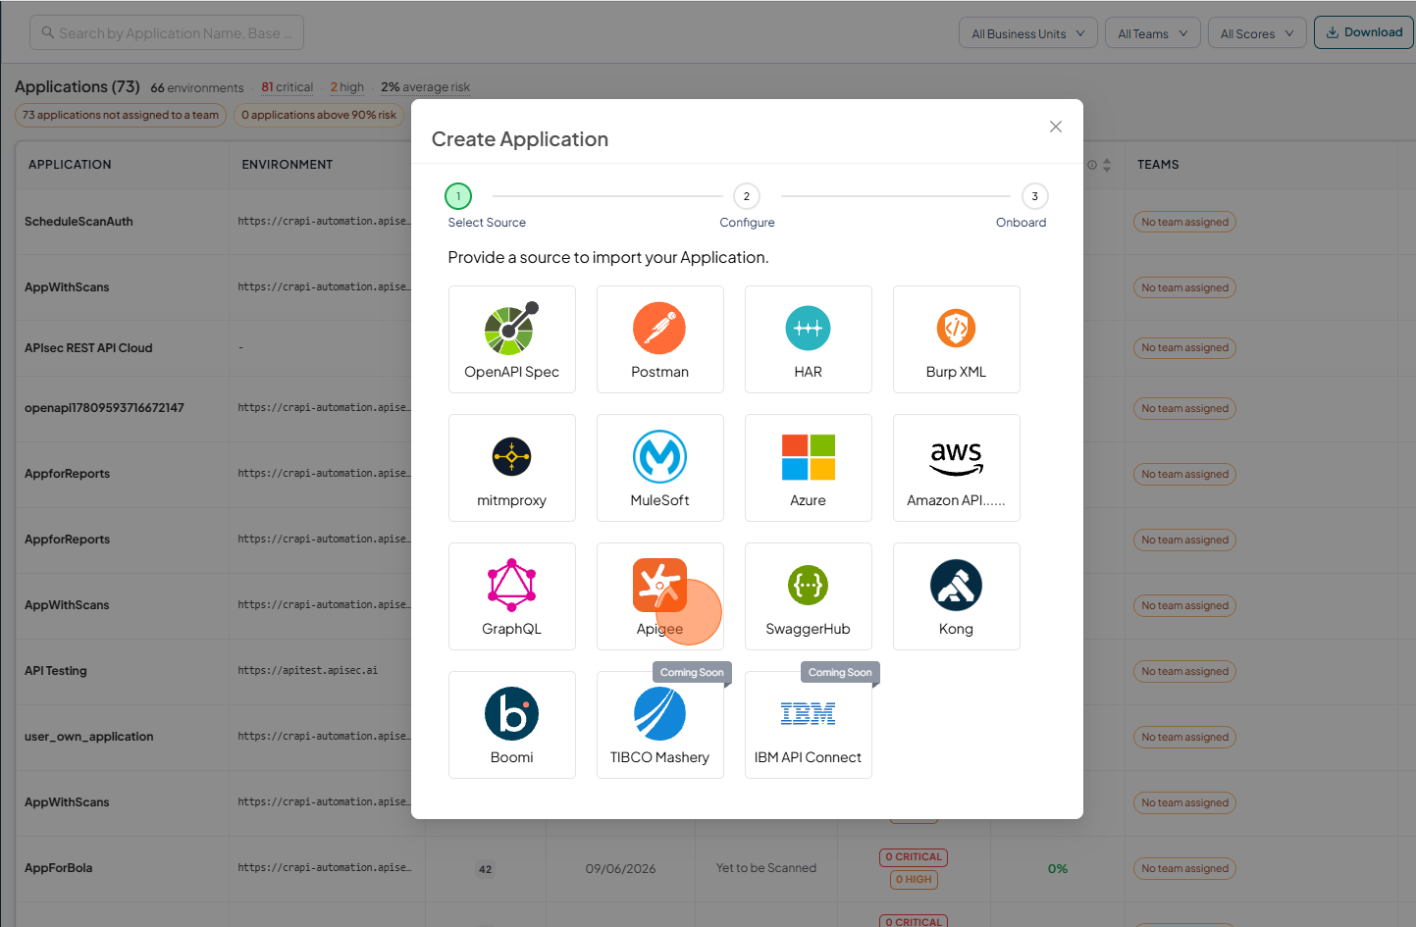Click https://apitest.apisec.ai environment URL

[x=307, y=671]
